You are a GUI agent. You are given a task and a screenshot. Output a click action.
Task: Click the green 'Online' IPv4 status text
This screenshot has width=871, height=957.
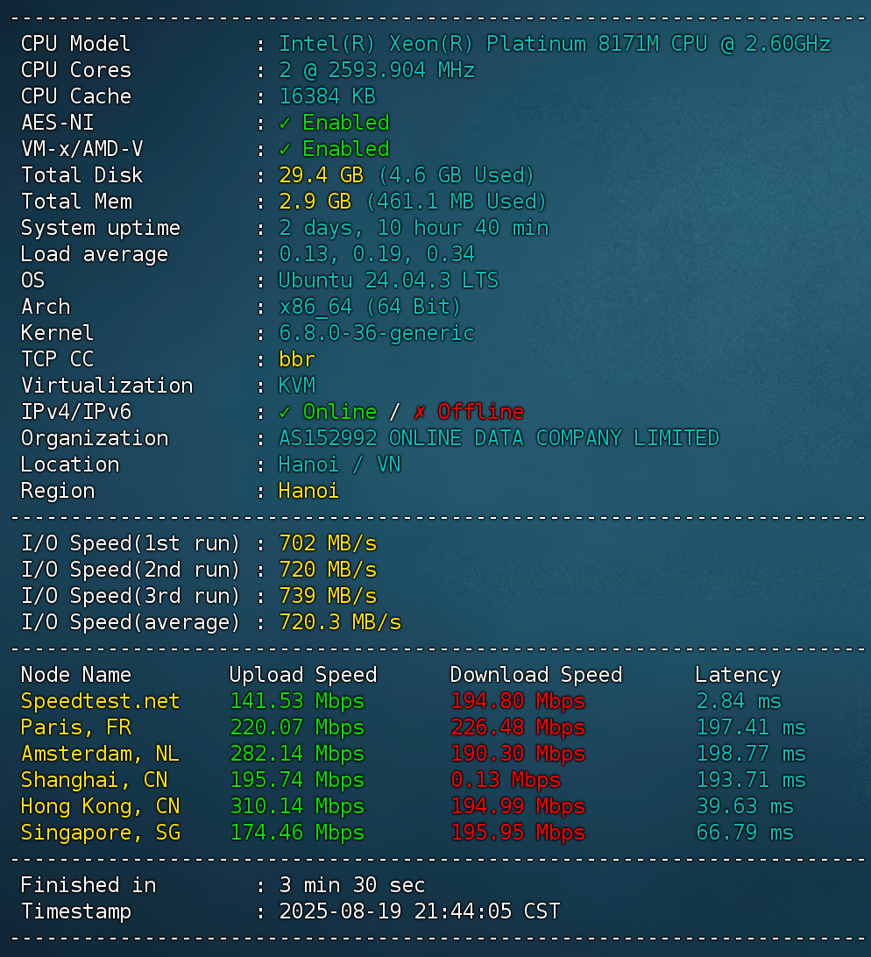(340, 412)
